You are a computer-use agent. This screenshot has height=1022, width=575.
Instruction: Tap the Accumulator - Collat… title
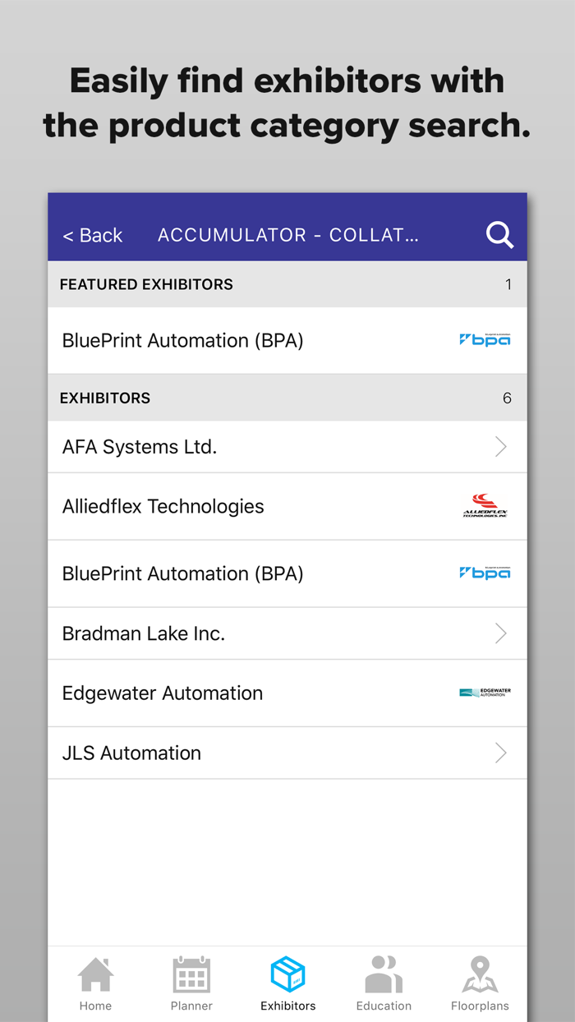point(288,235)
